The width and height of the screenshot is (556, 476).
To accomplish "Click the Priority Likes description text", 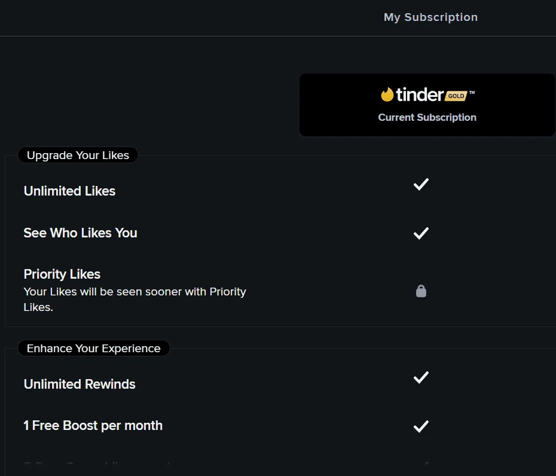I will pos(135,300).
